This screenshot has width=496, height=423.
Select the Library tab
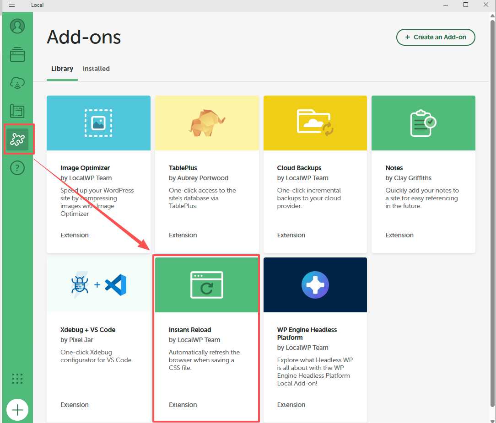coord(62,69)
